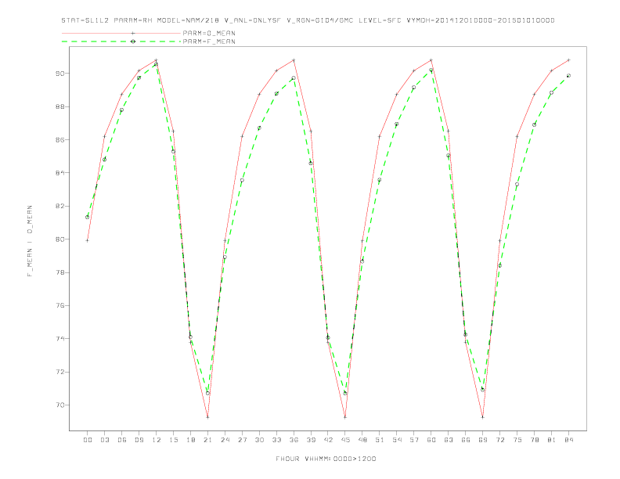Click y-axis tick label 76

(60, 305)
